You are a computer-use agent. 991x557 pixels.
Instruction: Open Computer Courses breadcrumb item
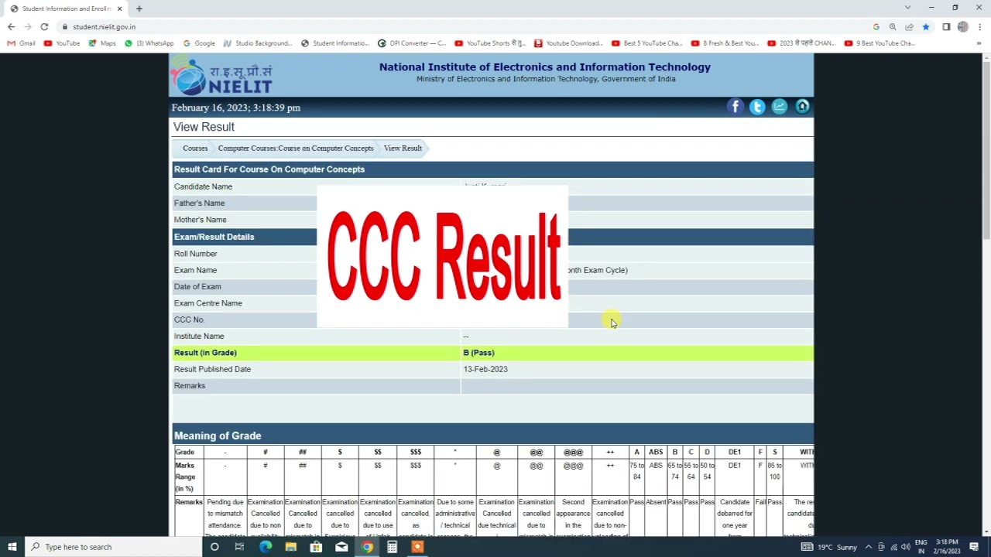[x=296, y=148]
